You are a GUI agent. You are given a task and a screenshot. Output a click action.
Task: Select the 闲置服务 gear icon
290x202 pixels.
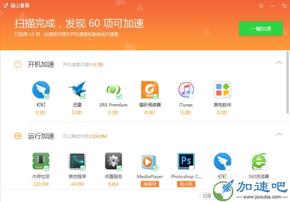point(113,161)
